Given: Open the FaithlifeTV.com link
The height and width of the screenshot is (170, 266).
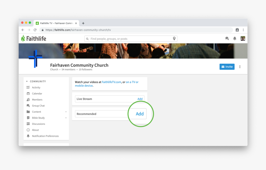Looking at the screenshot, I should coord(111,82).
